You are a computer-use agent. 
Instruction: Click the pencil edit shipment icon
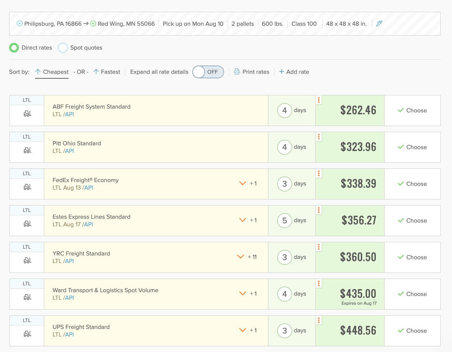click(x=379, y=23)
